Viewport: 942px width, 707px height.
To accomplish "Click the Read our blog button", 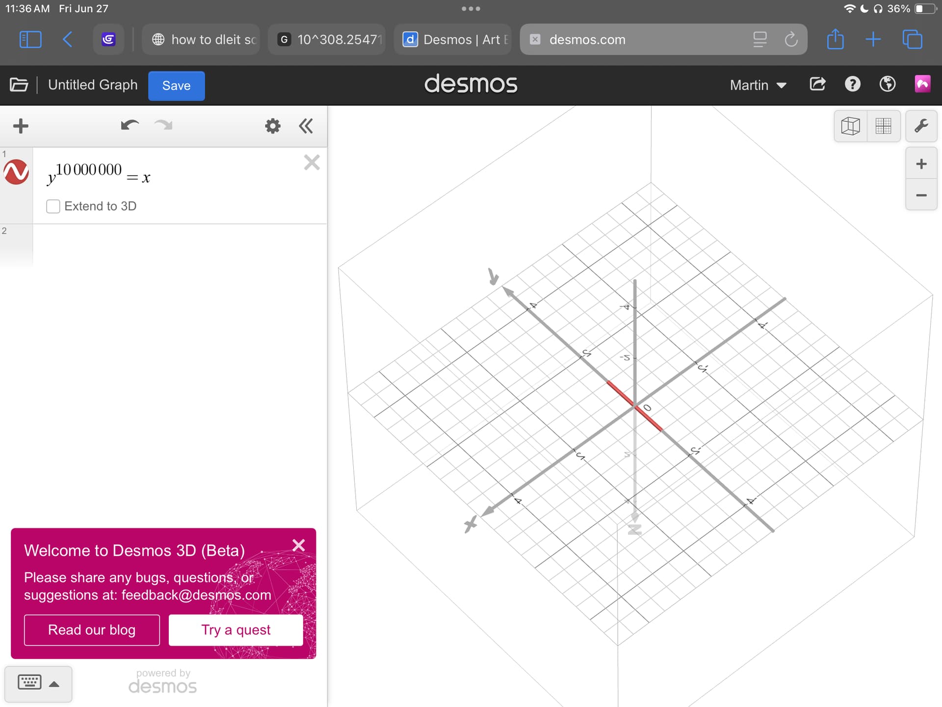I will coord(92,630).
